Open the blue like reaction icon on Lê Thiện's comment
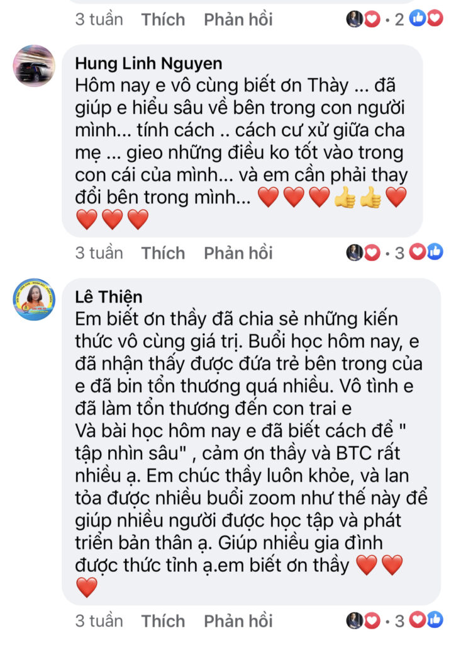The image size is (456, 645). coord(435,620)
